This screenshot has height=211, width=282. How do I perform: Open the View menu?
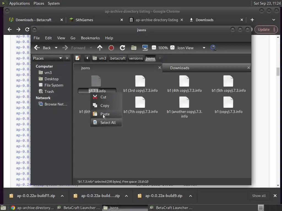[x=61, y=38]
